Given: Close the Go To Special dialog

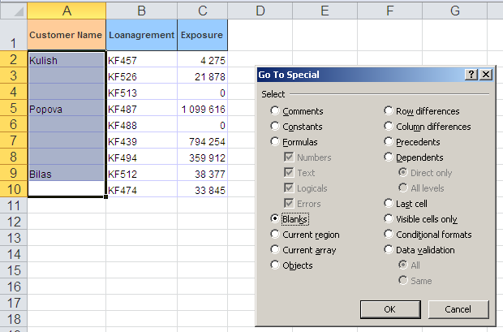Looking at the screenshot, I should point(485,75).
